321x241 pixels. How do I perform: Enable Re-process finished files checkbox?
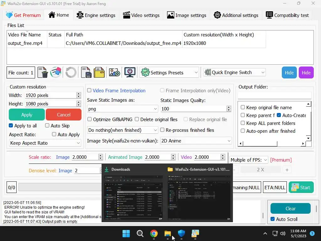pyautogui.click(x=162, y=130)
